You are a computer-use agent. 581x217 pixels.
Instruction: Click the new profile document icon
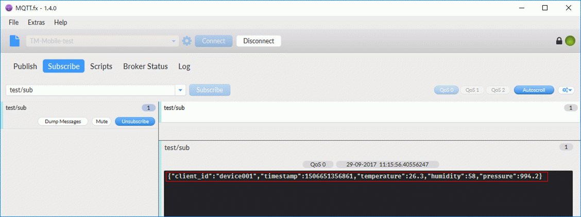tap(14, 41)
